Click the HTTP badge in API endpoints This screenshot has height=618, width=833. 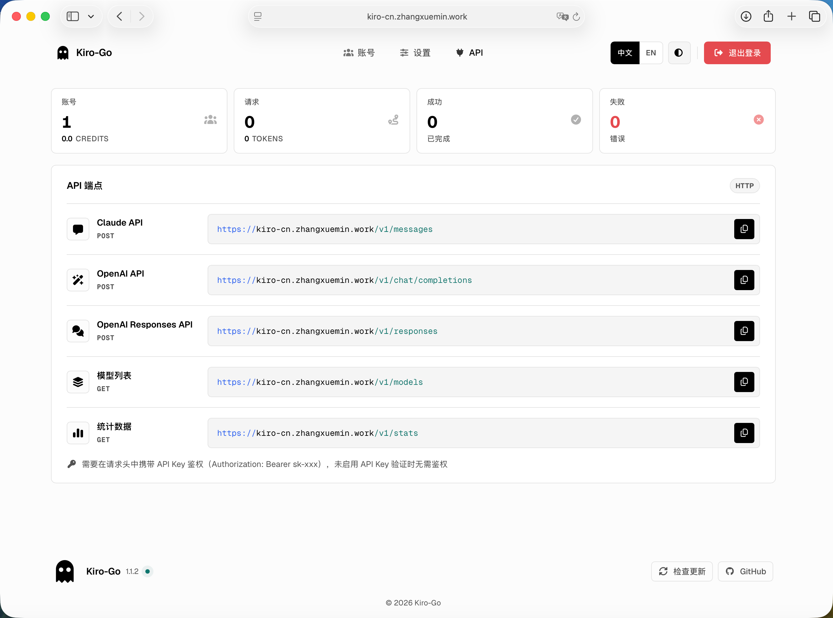744,186
